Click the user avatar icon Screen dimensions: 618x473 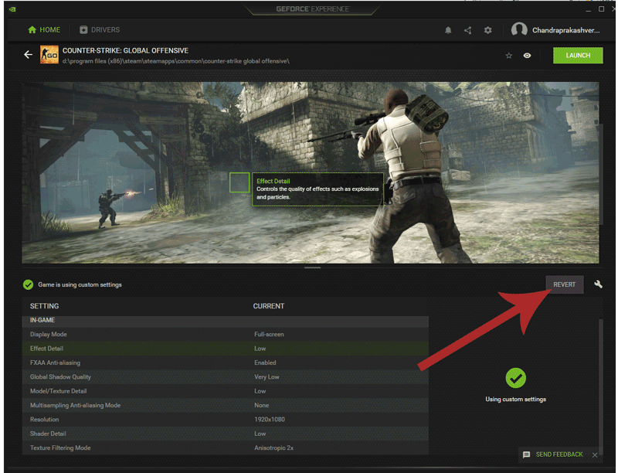[x=519, y=29]
